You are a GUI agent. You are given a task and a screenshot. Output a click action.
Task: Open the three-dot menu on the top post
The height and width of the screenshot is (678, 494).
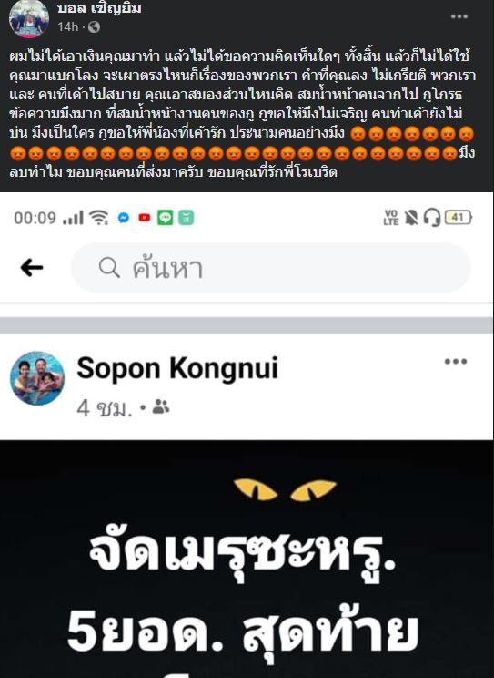tap(459, 16)
